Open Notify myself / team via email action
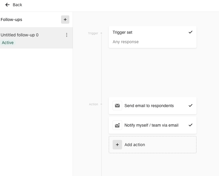219x176 pixels. coord(153,125)
